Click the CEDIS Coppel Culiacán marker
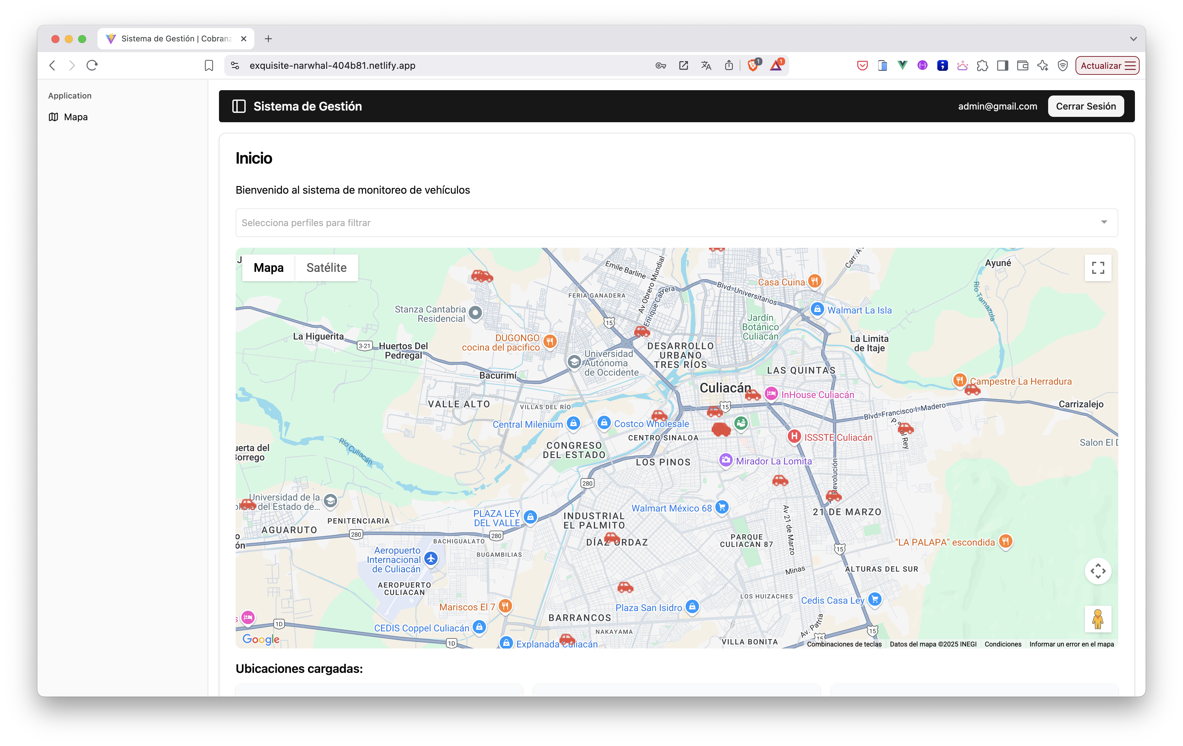This screenshot has width=1183, height=746. [x=479, y=627]
